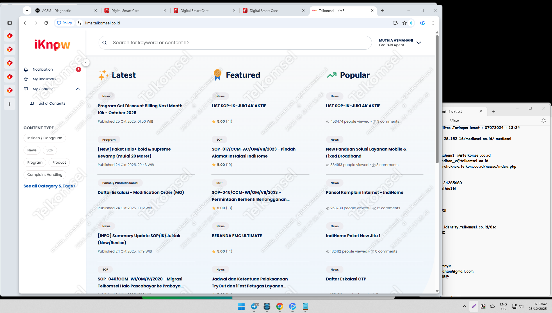The image size is (552, 313).
Task: Click the Policy shield chip in address bar
Action: (64, 23)
